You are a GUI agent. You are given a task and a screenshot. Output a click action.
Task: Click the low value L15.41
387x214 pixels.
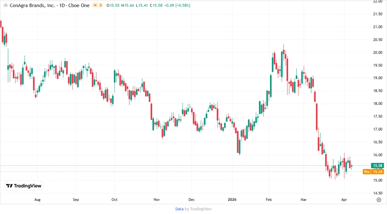tap(142, 5)
